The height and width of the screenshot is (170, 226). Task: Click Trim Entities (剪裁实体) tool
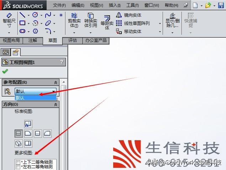tap(74, 20)
